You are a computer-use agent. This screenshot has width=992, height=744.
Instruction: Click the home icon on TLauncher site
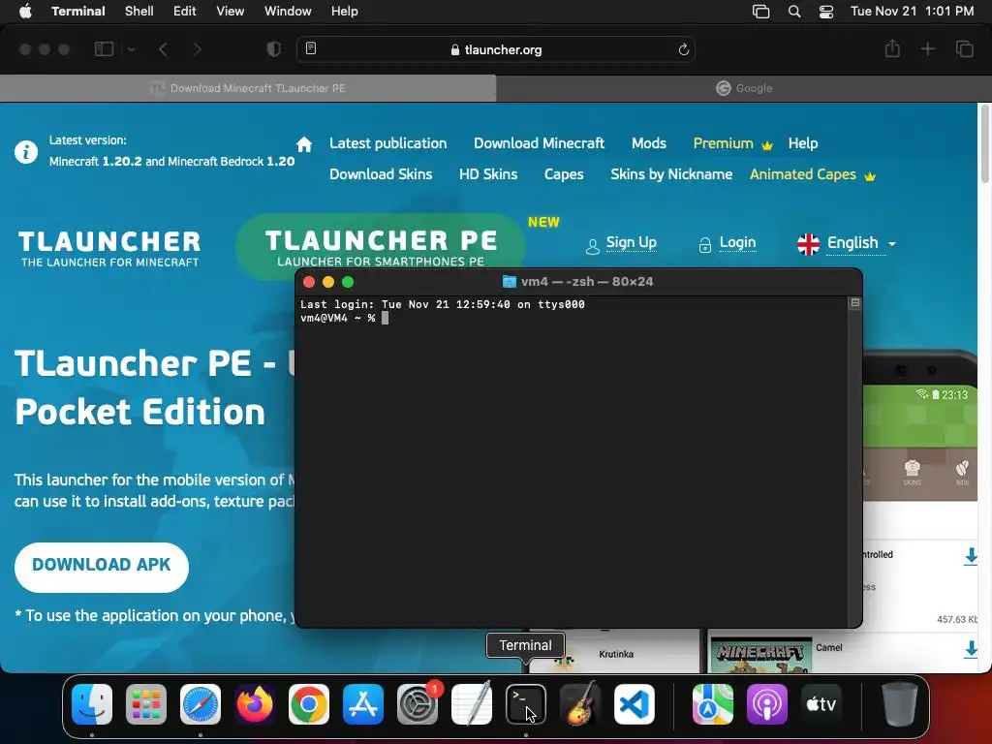pyautogui.click(x=304, y=144)
